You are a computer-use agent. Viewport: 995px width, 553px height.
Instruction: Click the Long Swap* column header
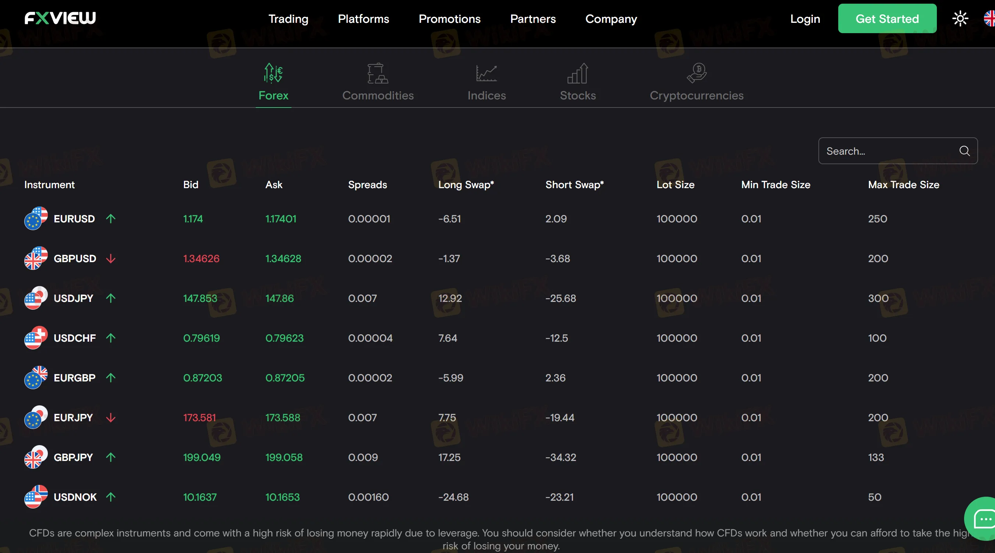click(466, 185)
